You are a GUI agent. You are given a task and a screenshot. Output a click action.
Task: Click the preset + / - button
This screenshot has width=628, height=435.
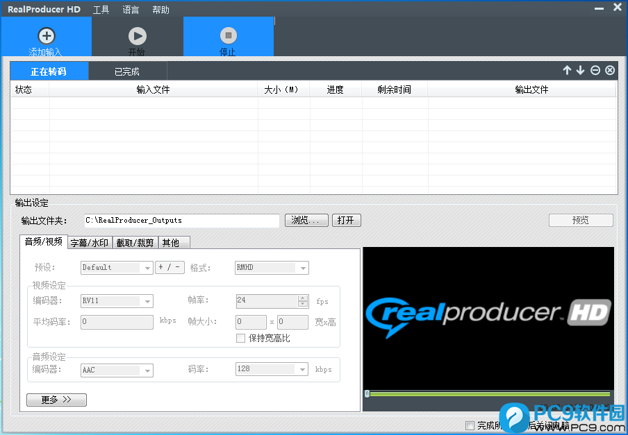[x=170, y=268]
